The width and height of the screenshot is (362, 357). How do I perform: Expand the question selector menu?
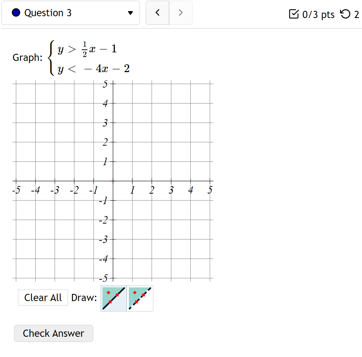click(71, 13)
